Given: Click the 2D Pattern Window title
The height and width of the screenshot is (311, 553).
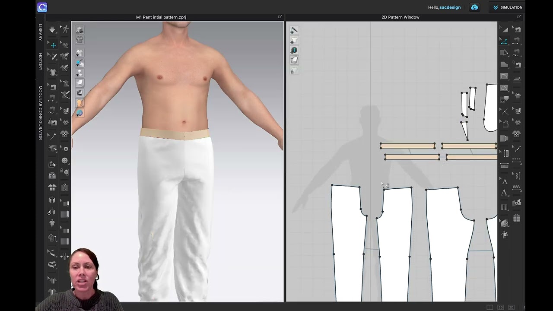Looking at the screenshot, I should coord(400,17).
